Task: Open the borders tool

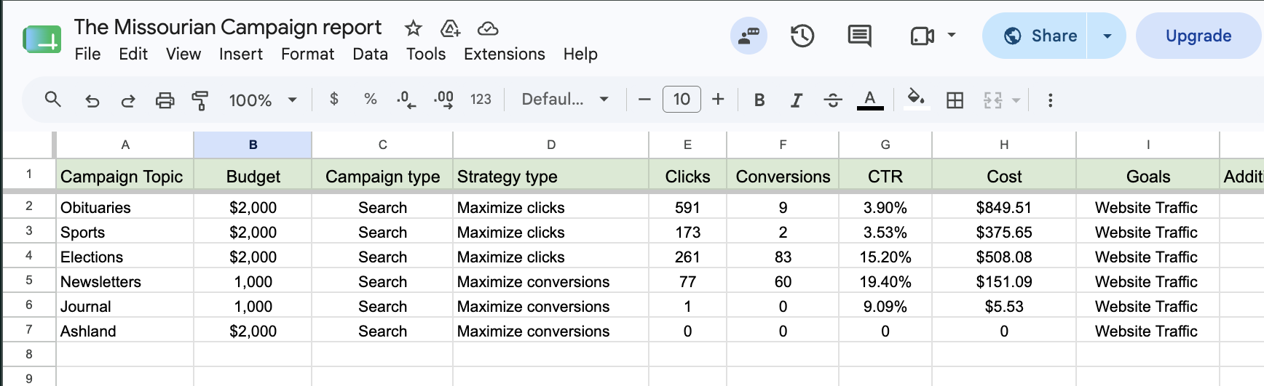Action: click(955, 100)
